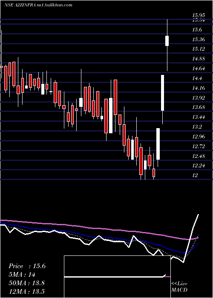Click the 14.16 price axis label
This screenshot has height=298, width=213.
199,88
